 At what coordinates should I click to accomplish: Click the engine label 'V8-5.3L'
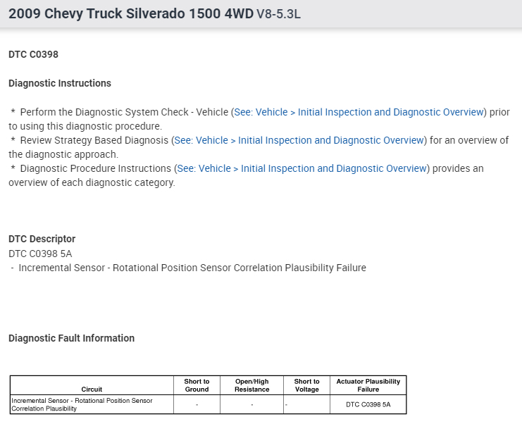click(278, 14)
